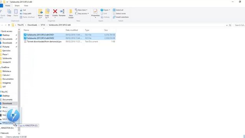Open Downloads under This PC
The image size is (245, 138).
pyautogui.click(x=7, y=103)
